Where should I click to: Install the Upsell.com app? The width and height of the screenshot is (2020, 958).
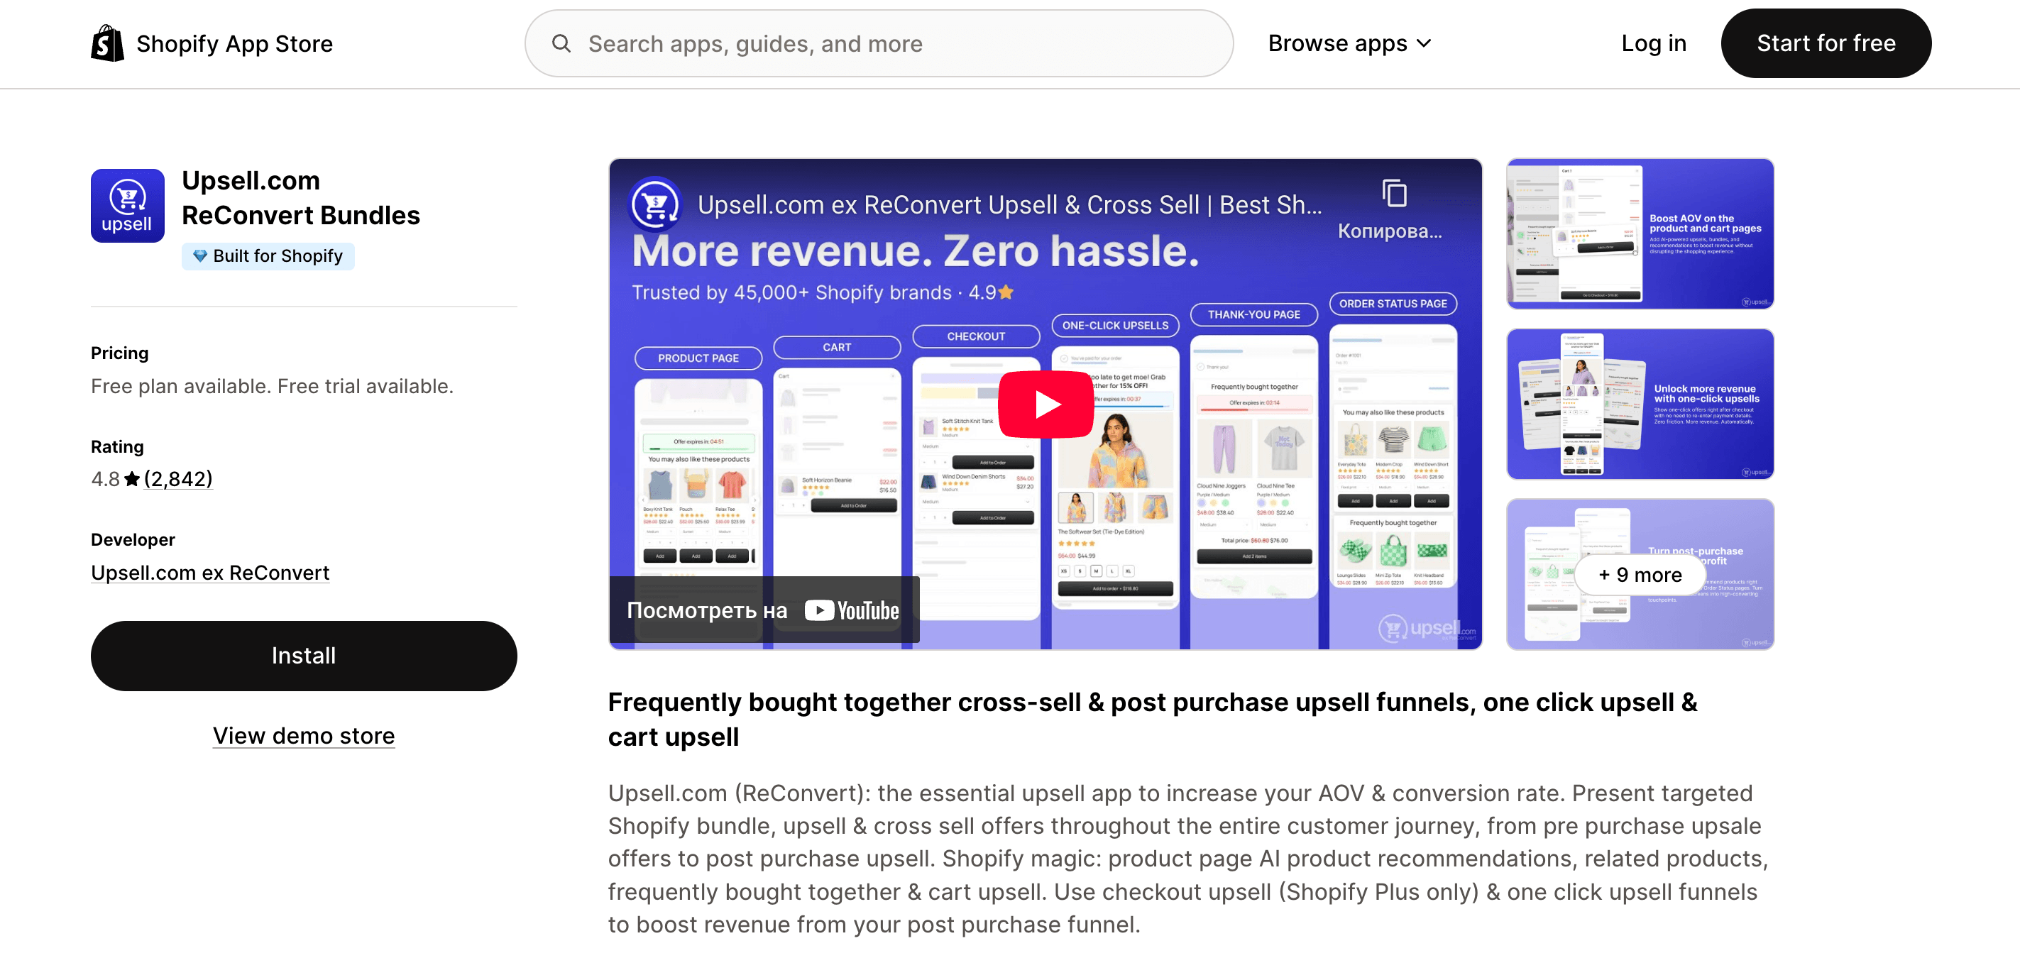(304, 656)
